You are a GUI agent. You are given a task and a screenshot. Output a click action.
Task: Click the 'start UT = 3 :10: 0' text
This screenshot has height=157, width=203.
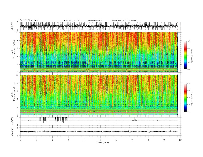pos(124,21)
